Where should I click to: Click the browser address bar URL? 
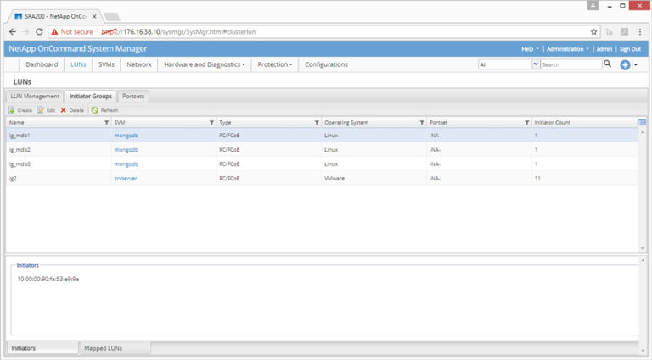(x=179, y=32)
